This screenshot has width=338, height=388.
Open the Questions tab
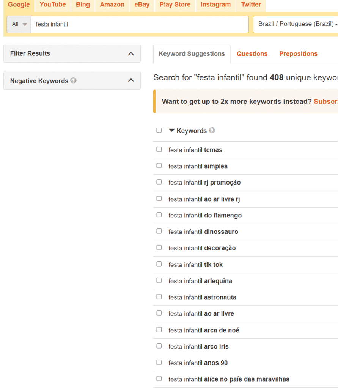click(252, 54)
